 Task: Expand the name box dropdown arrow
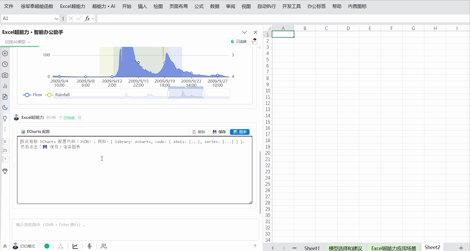tap(56, 18)
